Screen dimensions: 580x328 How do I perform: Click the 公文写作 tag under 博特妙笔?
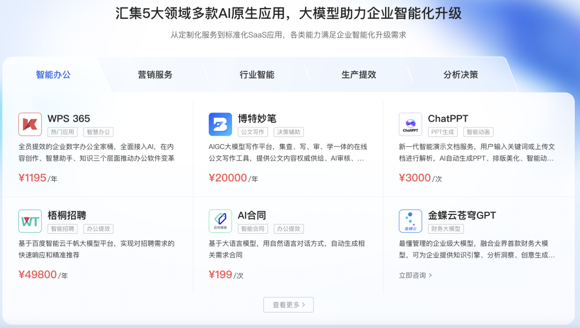pos(253,132)
